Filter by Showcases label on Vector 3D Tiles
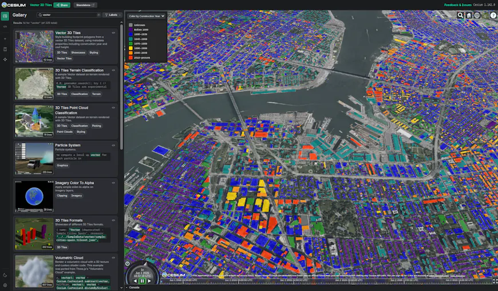The height and width of the screenshot is (291, 498). click(x=78, y=53)
